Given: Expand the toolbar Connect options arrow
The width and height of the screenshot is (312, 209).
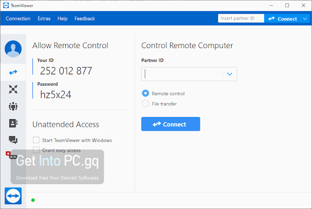Looking at the screenshot, I should click(305, 18).
